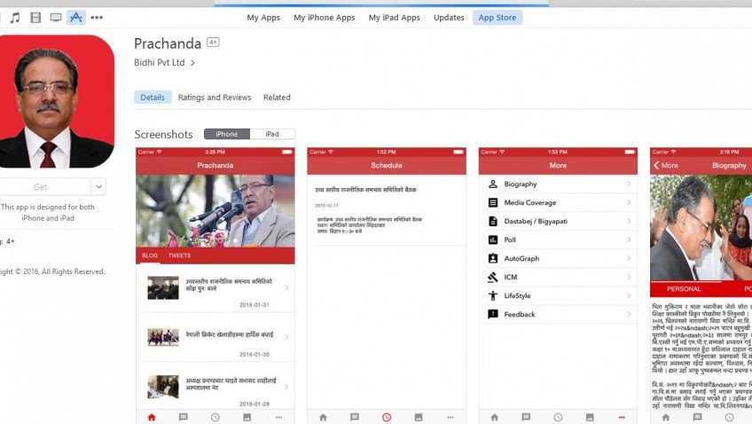
Task: Open the Bidhi Pvt Ltd developer link
Action: click(x=160, y=62)
